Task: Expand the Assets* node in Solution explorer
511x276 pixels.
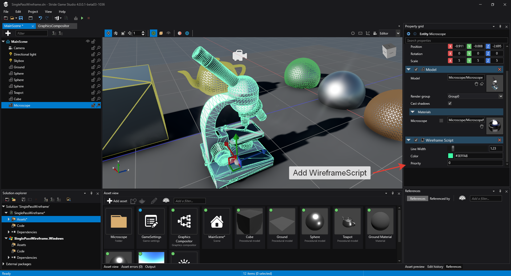Action: click(x=9, y=219)
